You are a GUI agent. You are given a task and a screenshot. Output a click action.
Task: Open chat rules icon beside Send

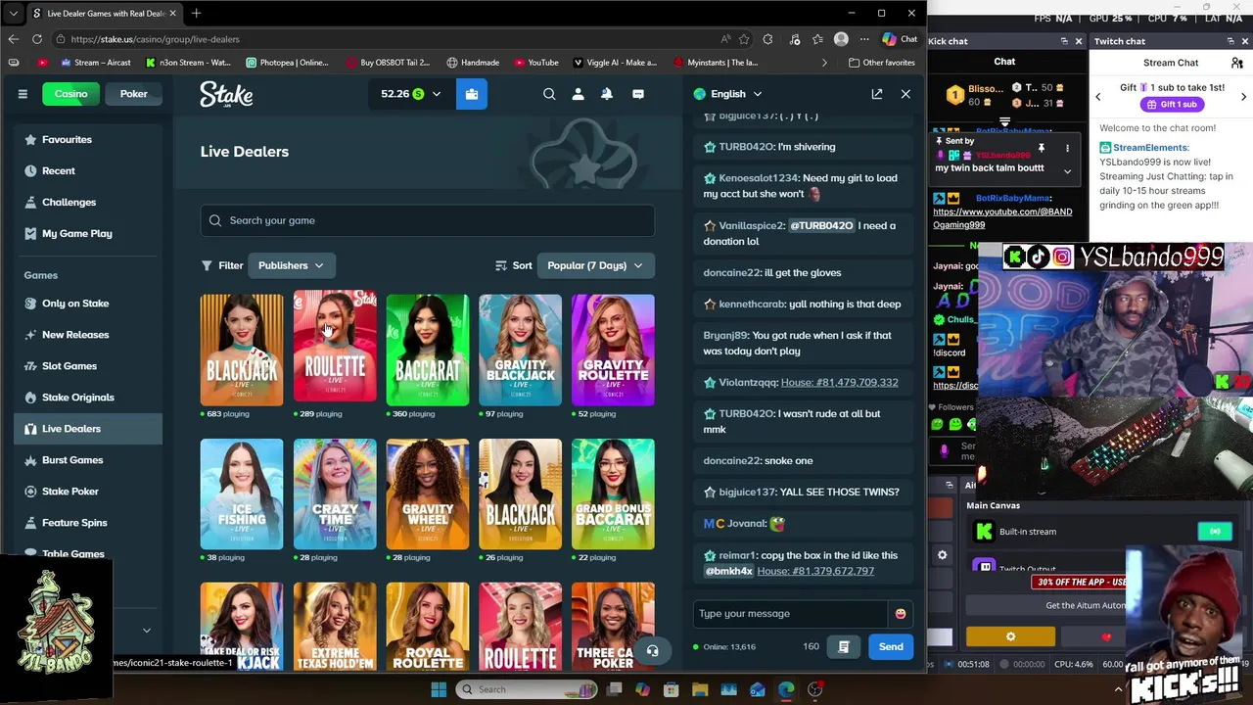coord(843,646)
